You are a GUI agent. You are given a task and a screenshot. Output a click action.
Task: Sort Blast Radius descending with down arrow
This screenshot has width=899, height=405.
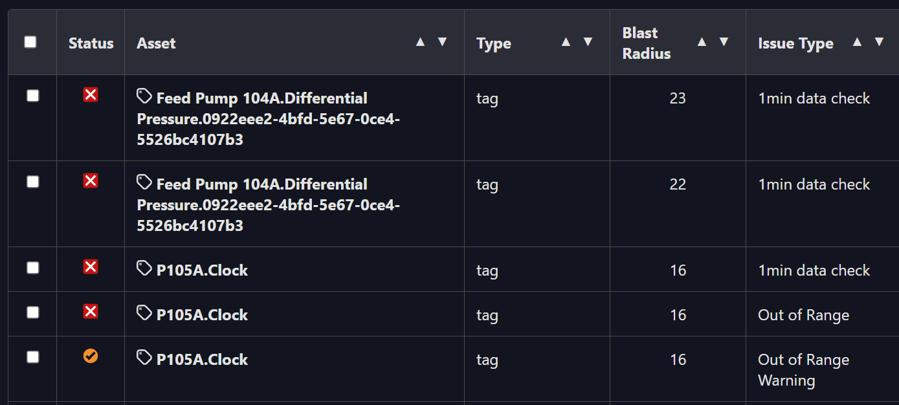pos(724,42)
